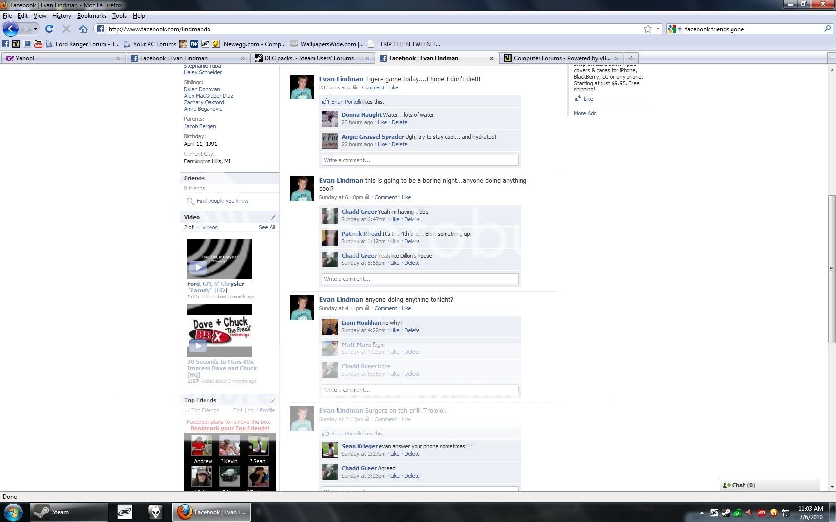Click the volume speaker tray icon

point(749,512)
